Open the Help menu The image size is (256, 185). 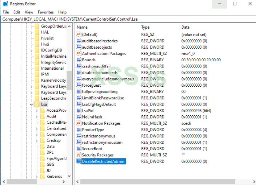[x=63, y=12]
